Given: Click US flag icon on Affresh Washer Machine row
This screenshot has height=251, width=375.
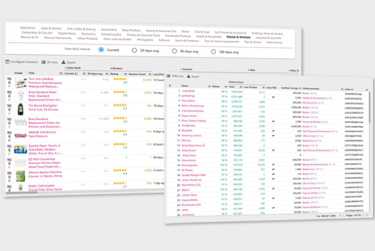Looking at the screenshot, I should click(x=9, y=172).
